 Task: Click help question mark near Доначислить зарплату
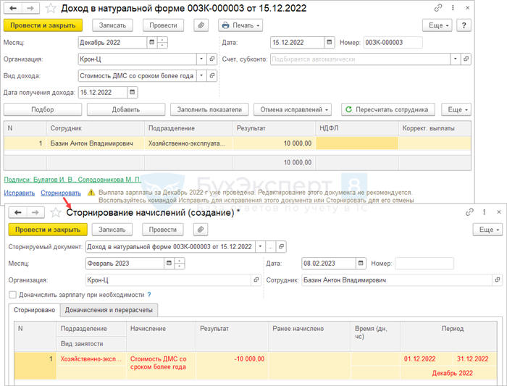click(149, 295)
